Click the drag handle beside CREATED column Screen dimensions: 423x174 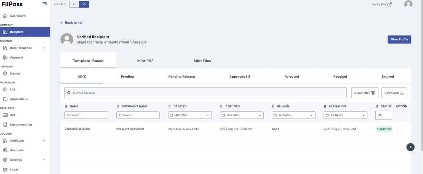[170, 106]
